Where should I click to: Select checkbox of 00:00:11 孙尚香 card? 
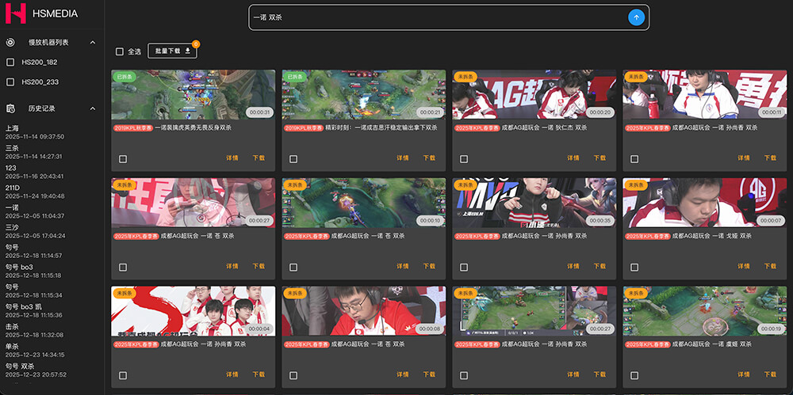tap(634, 159)
